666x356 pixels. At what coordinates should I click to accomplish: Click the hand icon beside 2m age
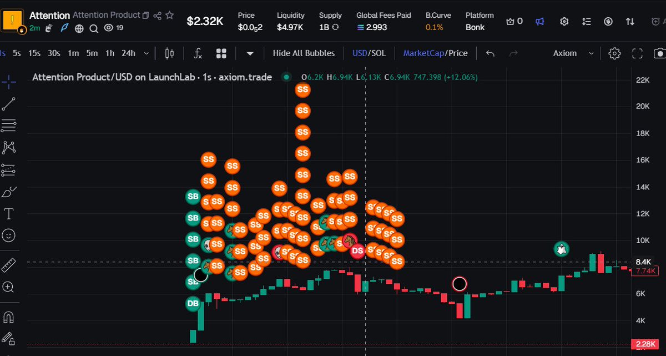(x=49, y=27)
